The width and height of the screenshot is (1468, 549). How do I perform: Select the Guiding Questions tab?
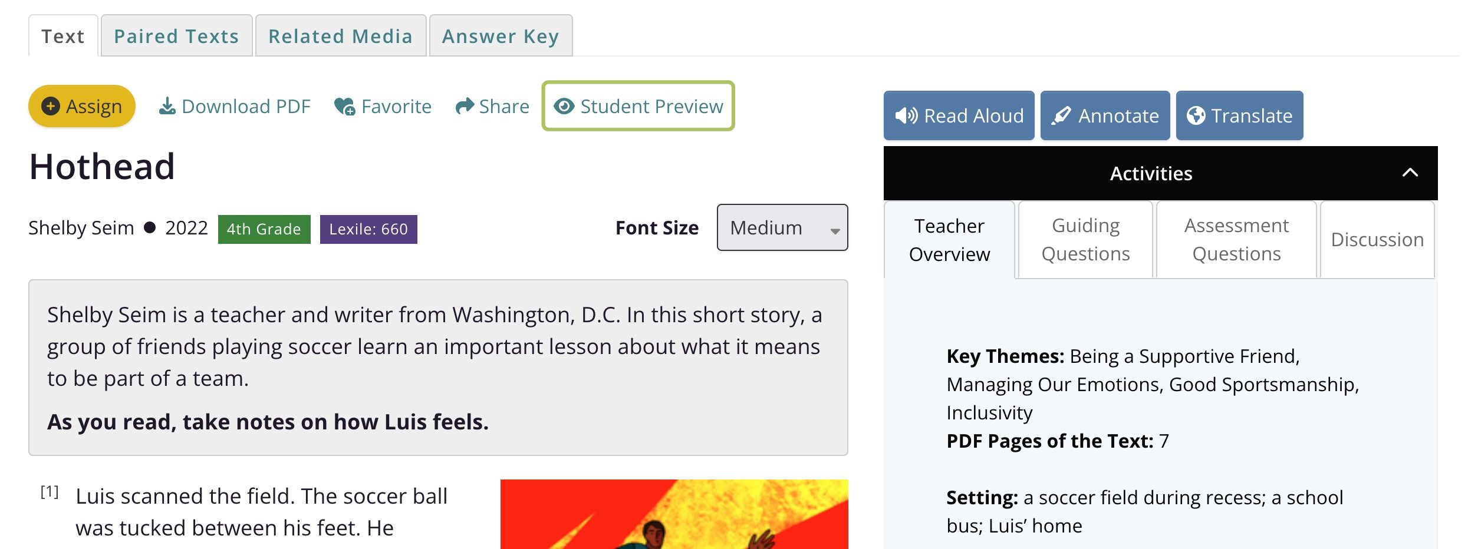tap(1085, 240)
